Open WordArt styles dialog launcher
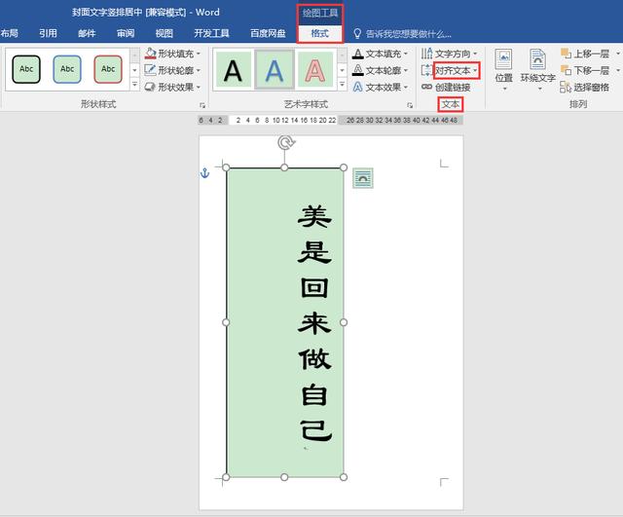This screenshot has width=623, height=517. [410, 105]
